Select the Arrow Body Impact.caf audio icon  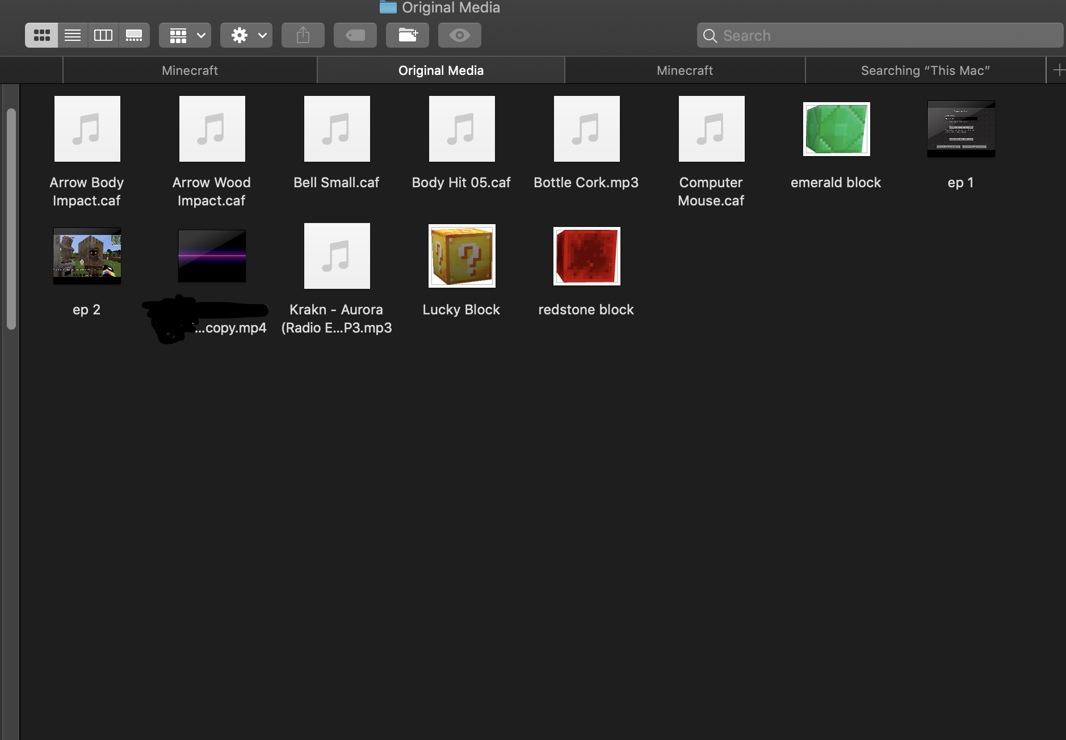87,129
